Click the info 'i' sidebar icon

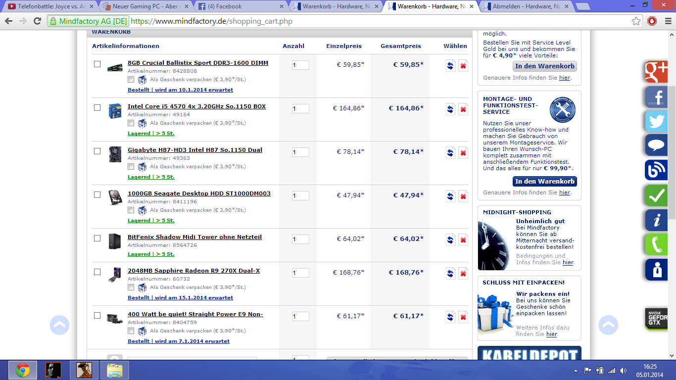(656, 220)
